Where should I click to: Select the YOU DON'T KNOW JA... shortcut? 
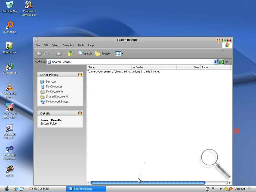click(x=9, y=111)
